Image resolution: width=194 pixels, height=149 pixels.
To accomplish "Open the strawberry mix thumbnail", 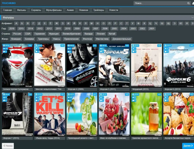I will pyautogui.click(x=114, y=114).
